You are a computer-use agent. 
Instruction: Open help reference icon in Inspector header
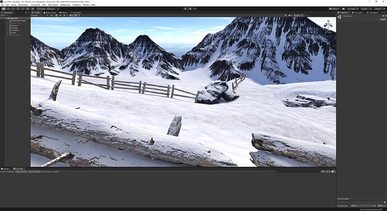383,16
